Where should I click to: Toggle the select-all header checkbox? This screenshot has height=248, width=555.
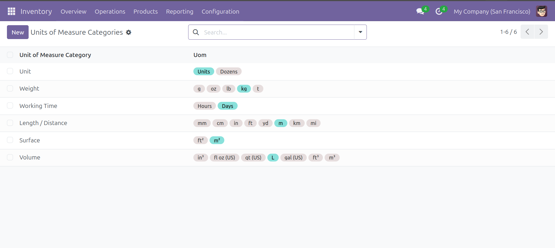(10, 55)
